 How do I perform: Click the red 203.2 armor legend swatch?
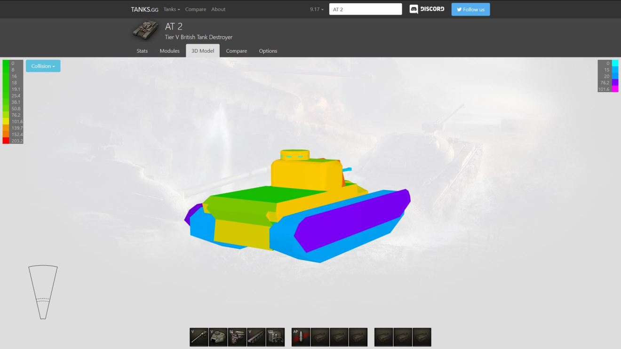[x=6, y=141]
